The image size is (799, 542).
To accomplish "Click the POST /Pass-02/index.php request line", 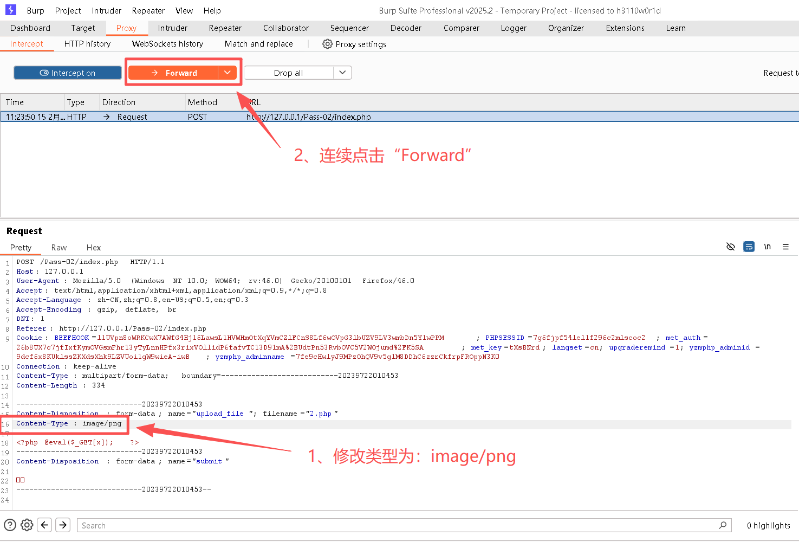I will click(x=90, y=262).
